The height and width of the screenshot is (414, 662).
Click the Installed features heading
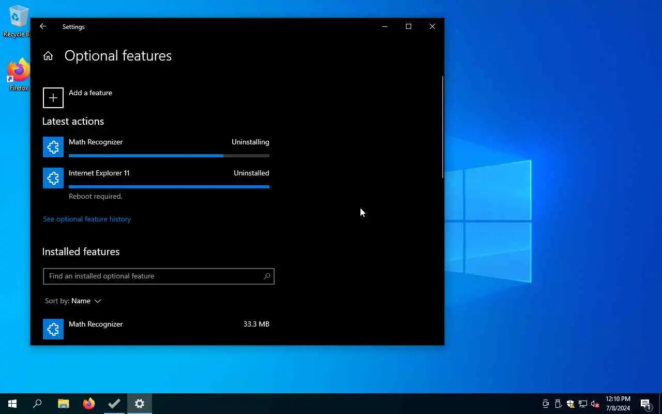pyautogui.click(x=81, y=252)
